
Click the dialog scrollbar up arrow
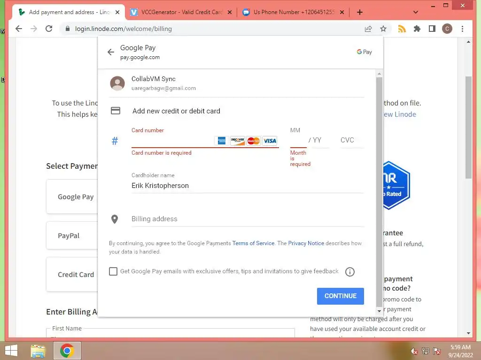click(379, 74)
